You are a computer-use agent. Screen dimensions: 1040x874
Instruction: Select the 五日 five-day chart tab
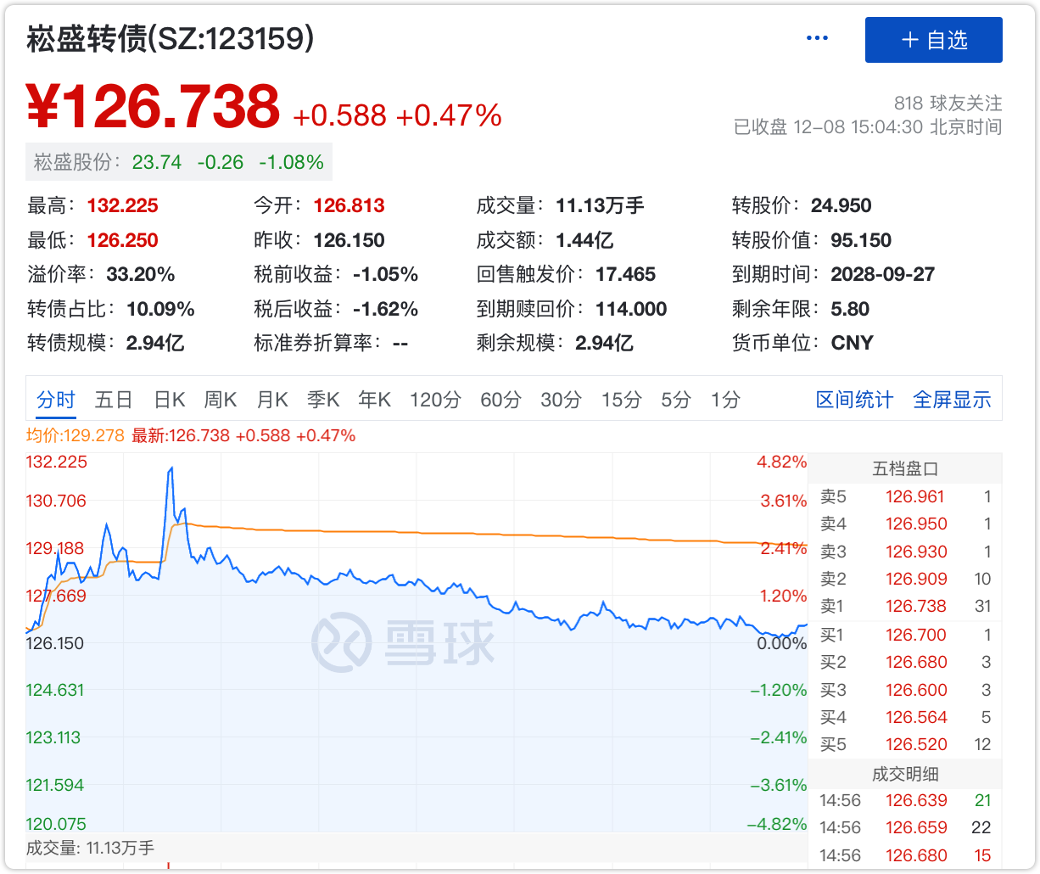point(114,400)
